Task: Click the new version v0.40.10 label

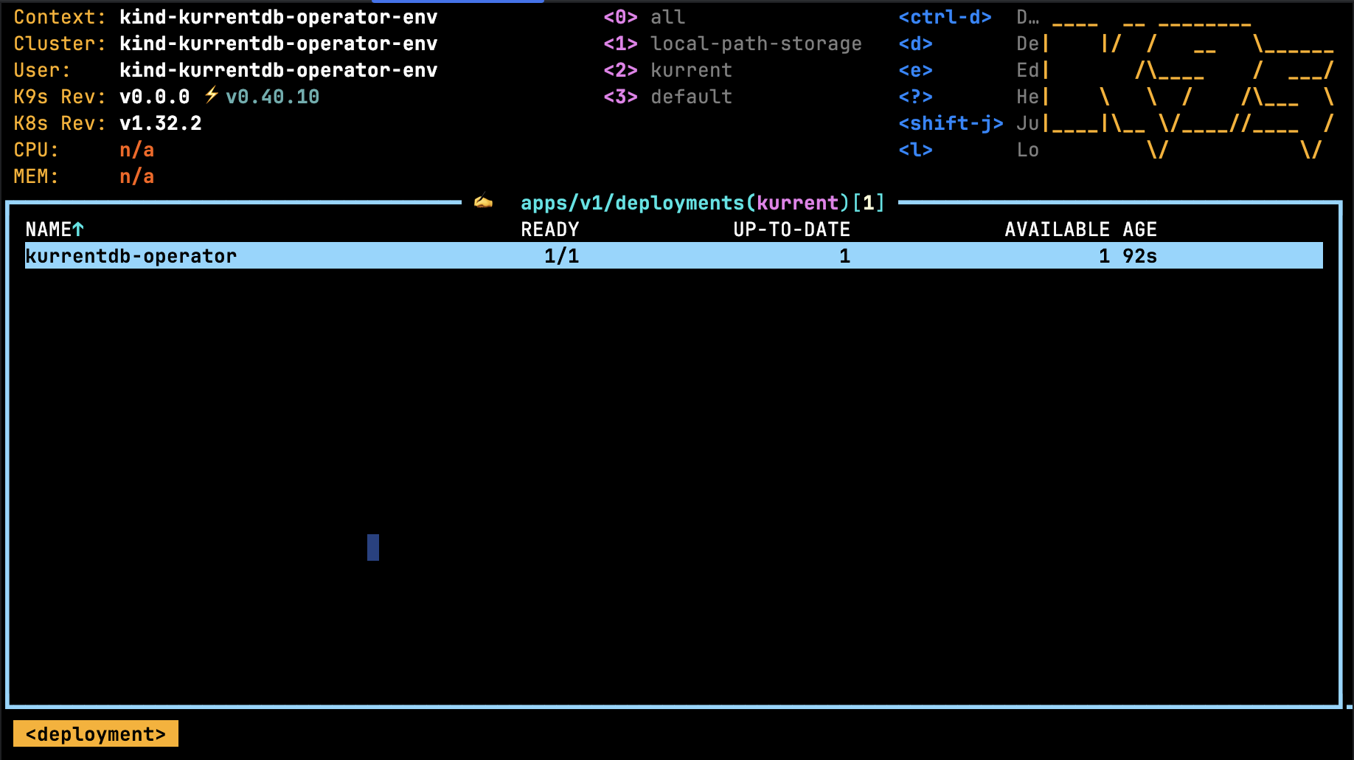Action: tap(272, 97)
